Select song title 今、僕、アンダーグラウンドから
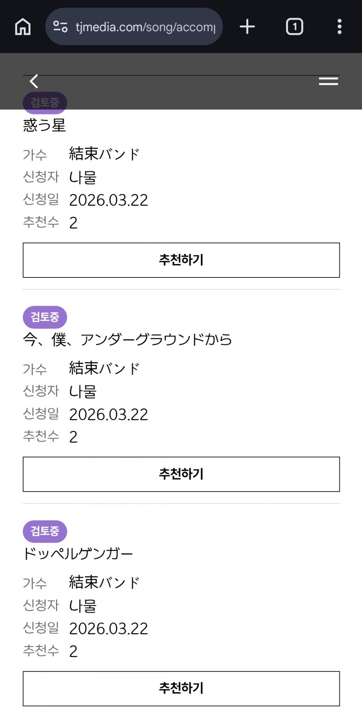This screenshot has width=362, height=713. pyautogui.click(x=127, y=340)
